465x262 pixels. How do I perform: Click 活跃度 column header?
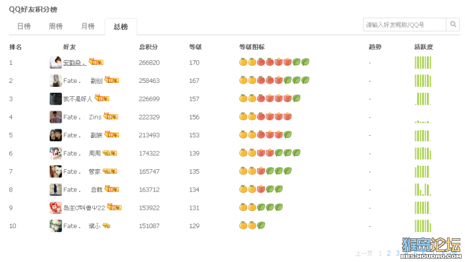(424, 47)
